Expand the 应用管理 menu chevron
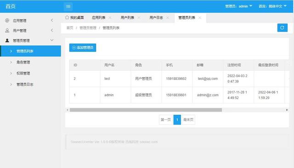 click(x=52, y=20)
